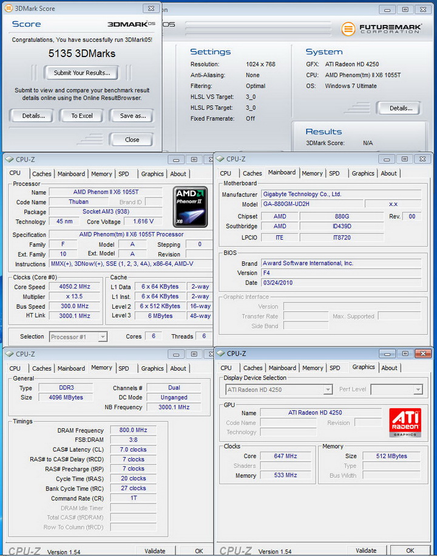
Task: Click Validate in CPU-Z Graphics window
Action: (366, 551)
